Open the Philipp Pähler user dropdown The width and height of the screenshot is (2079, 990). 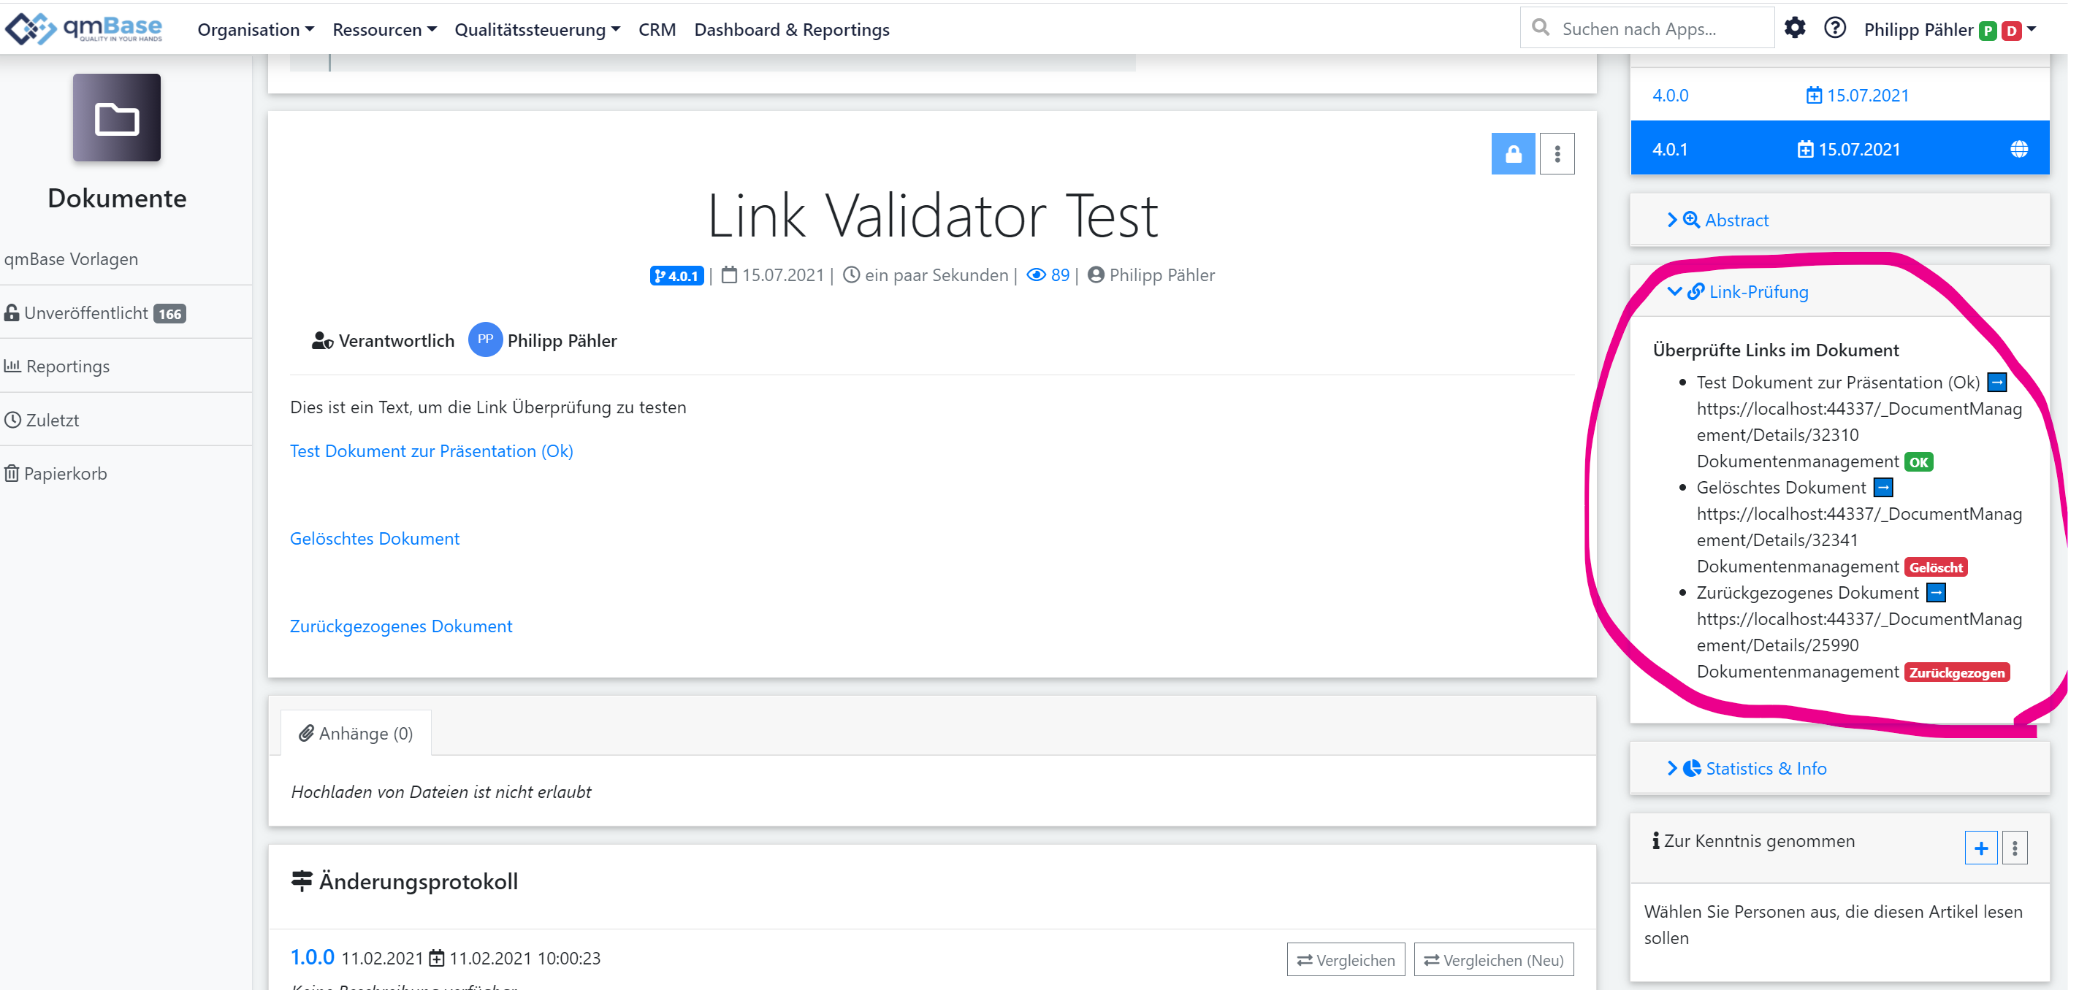[1949, 30]
